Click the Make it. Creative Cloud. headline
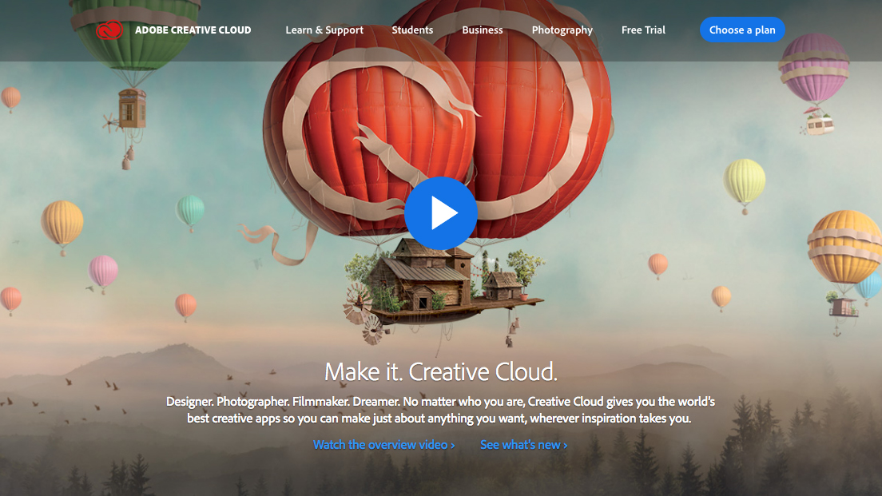 click(x=441, y=371)
